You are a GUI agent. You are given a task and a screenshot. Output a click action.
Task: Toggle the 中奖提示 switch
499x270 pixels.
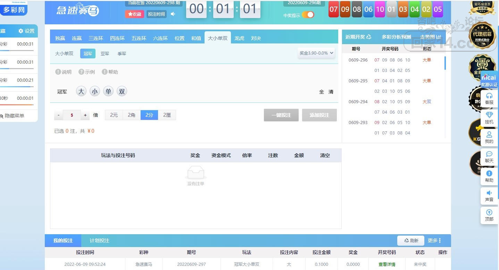(x=308, y=15)
